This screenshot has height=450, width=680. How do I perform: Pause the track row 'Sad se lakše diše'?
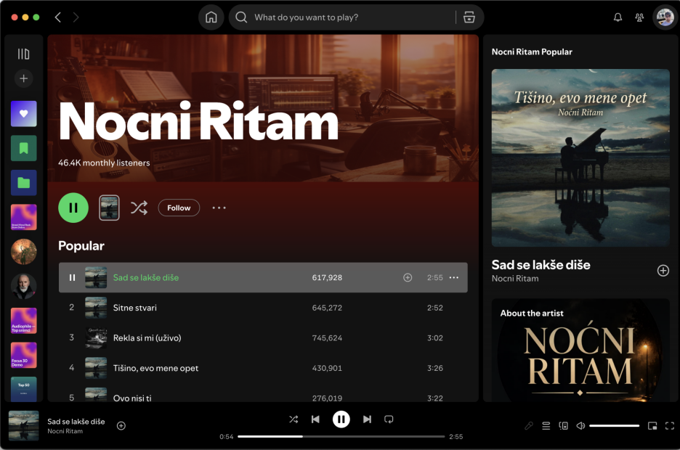click(x=72, y=278)
